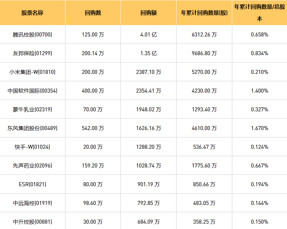
Task: Click the 股票名称 column header
Action: (32, 13)
